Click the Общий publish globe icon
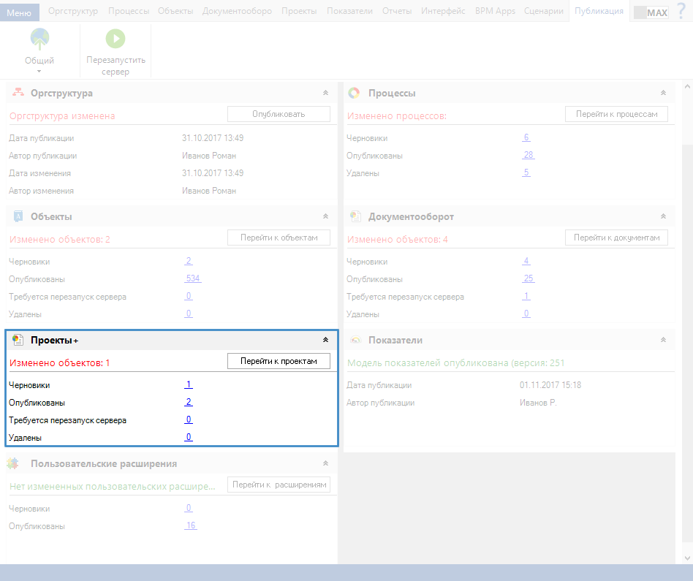The image size is (693, 581). click(39, 39)
